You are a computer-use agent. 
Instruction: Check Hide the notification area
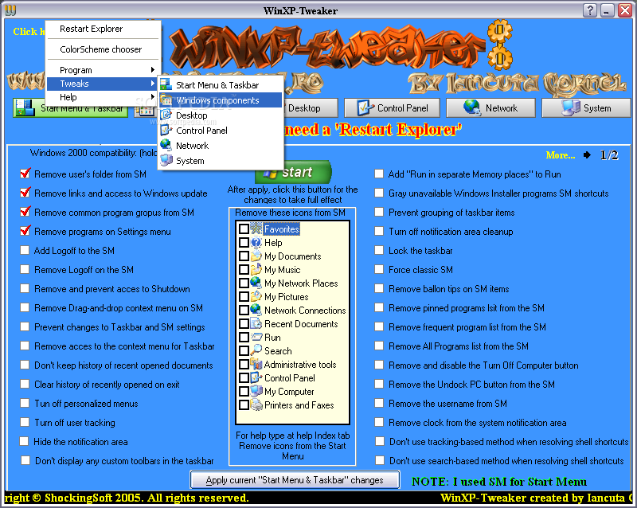[25, 441]
